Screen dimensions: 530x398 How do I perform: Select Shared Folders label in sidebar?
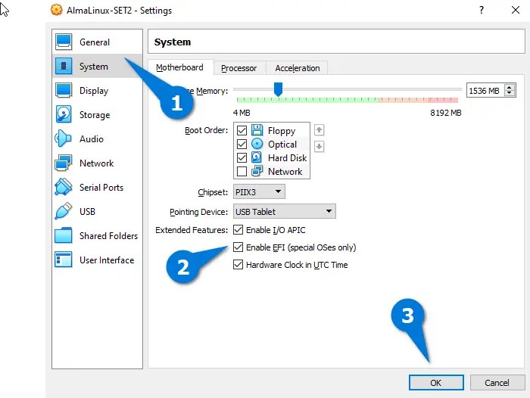coord(108,236)
